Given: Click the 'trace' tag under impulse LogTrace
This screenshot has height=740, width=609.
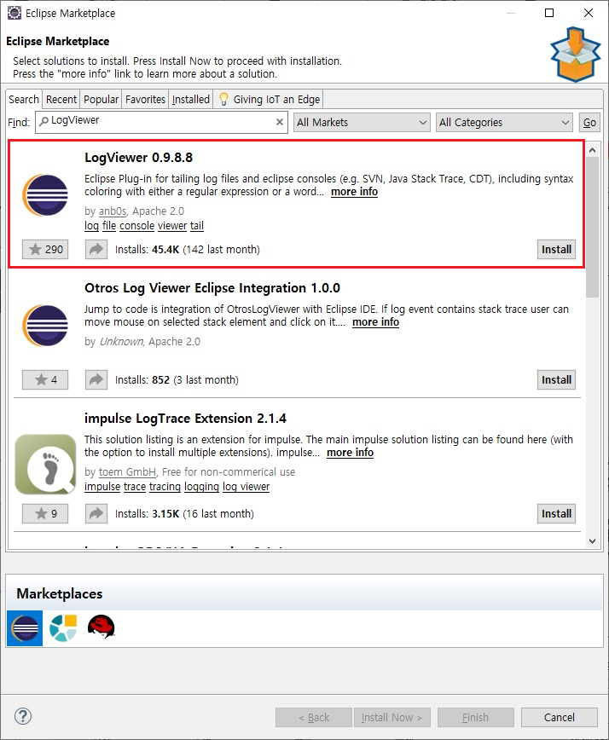Looking at the screenshot, I should pos(135,487).
